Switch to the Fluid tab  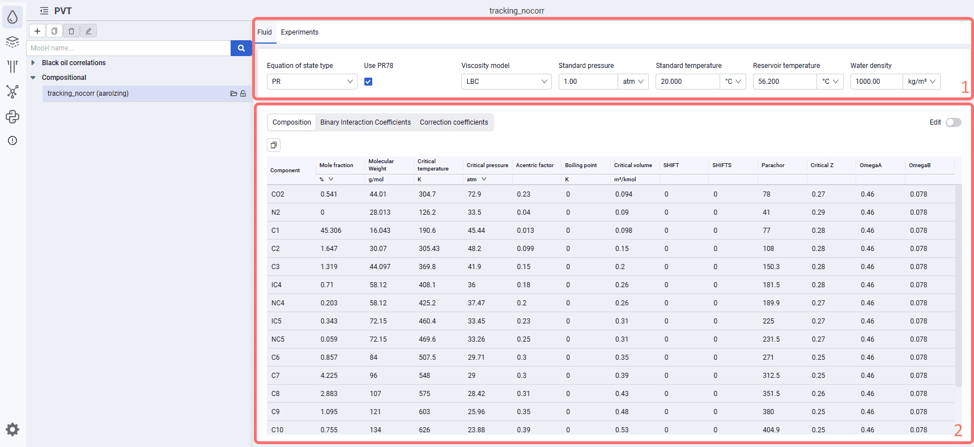[265, 32]
